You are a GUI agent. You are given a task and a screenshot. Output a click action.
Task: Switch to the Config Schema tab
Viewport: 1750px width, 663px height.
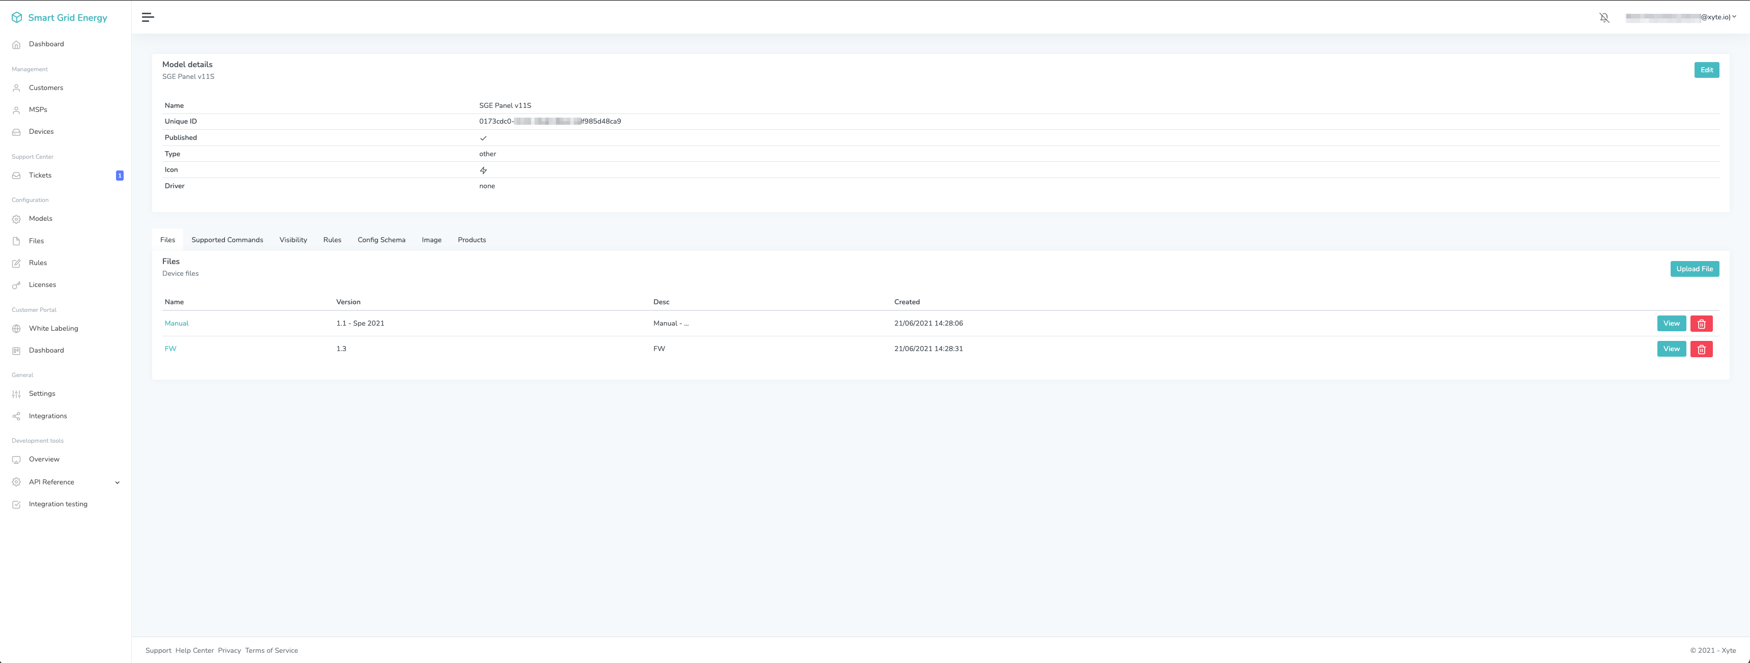click(381, 240)
